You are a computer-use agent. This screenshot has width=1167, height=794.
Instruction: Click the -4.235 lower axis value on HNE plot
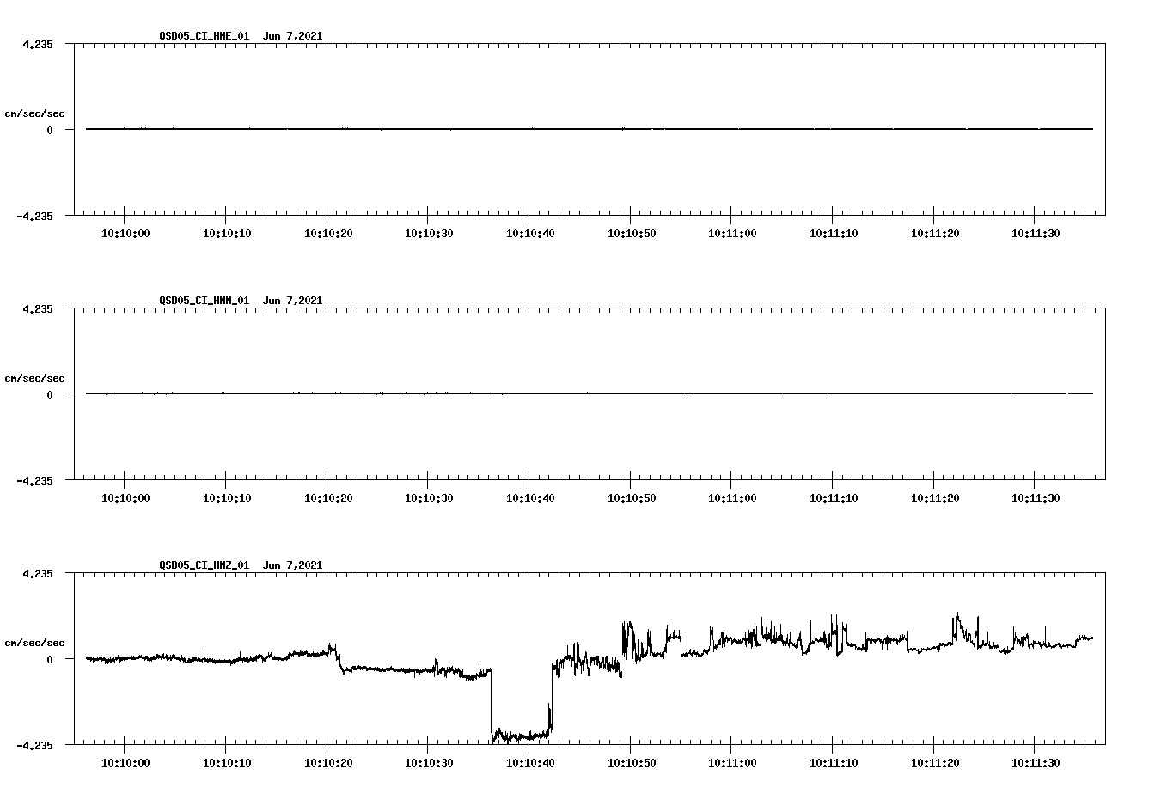tap(34, 217)
